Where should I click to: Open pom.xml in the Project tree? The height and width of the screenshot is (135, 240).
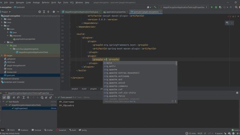click(11, 75)
